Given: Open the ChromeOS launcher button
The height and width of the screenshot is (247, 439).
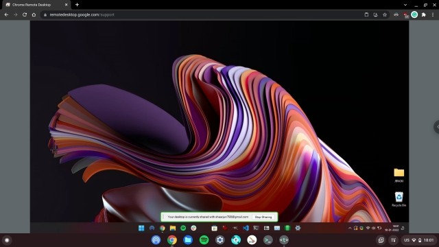Looking at the screenshot, I should (7, 240).
